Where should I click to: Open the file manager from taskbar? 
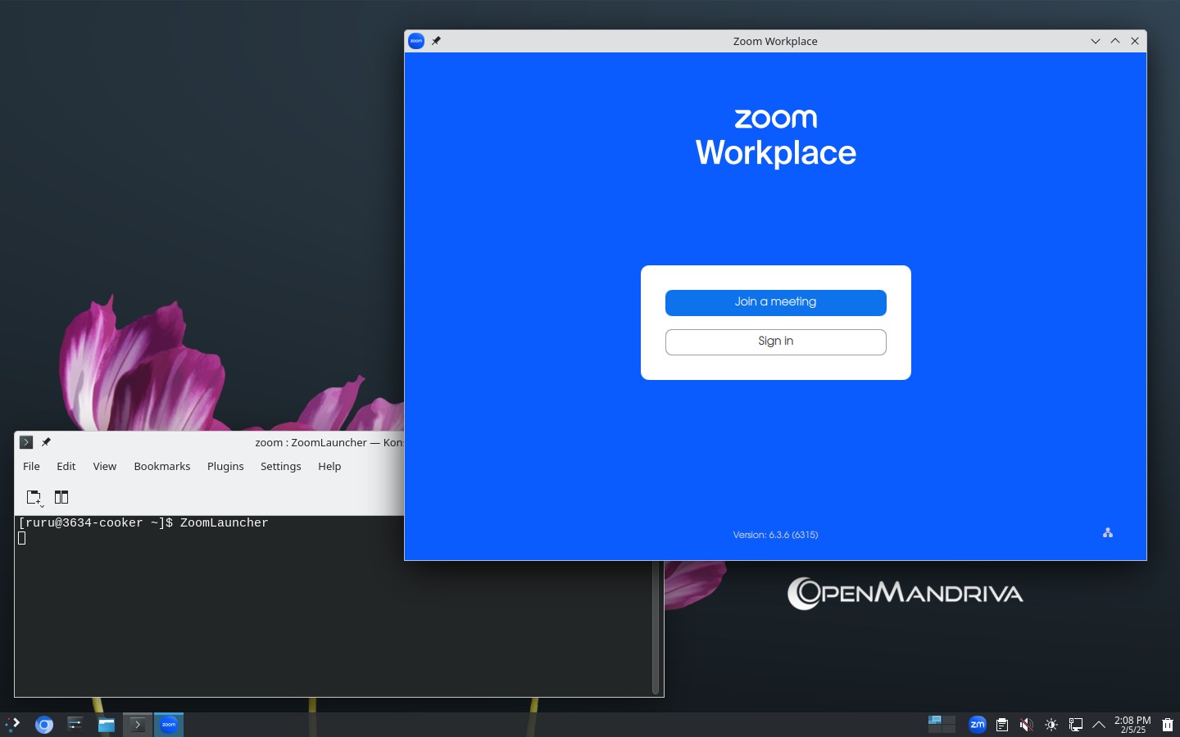coord(107,725)
